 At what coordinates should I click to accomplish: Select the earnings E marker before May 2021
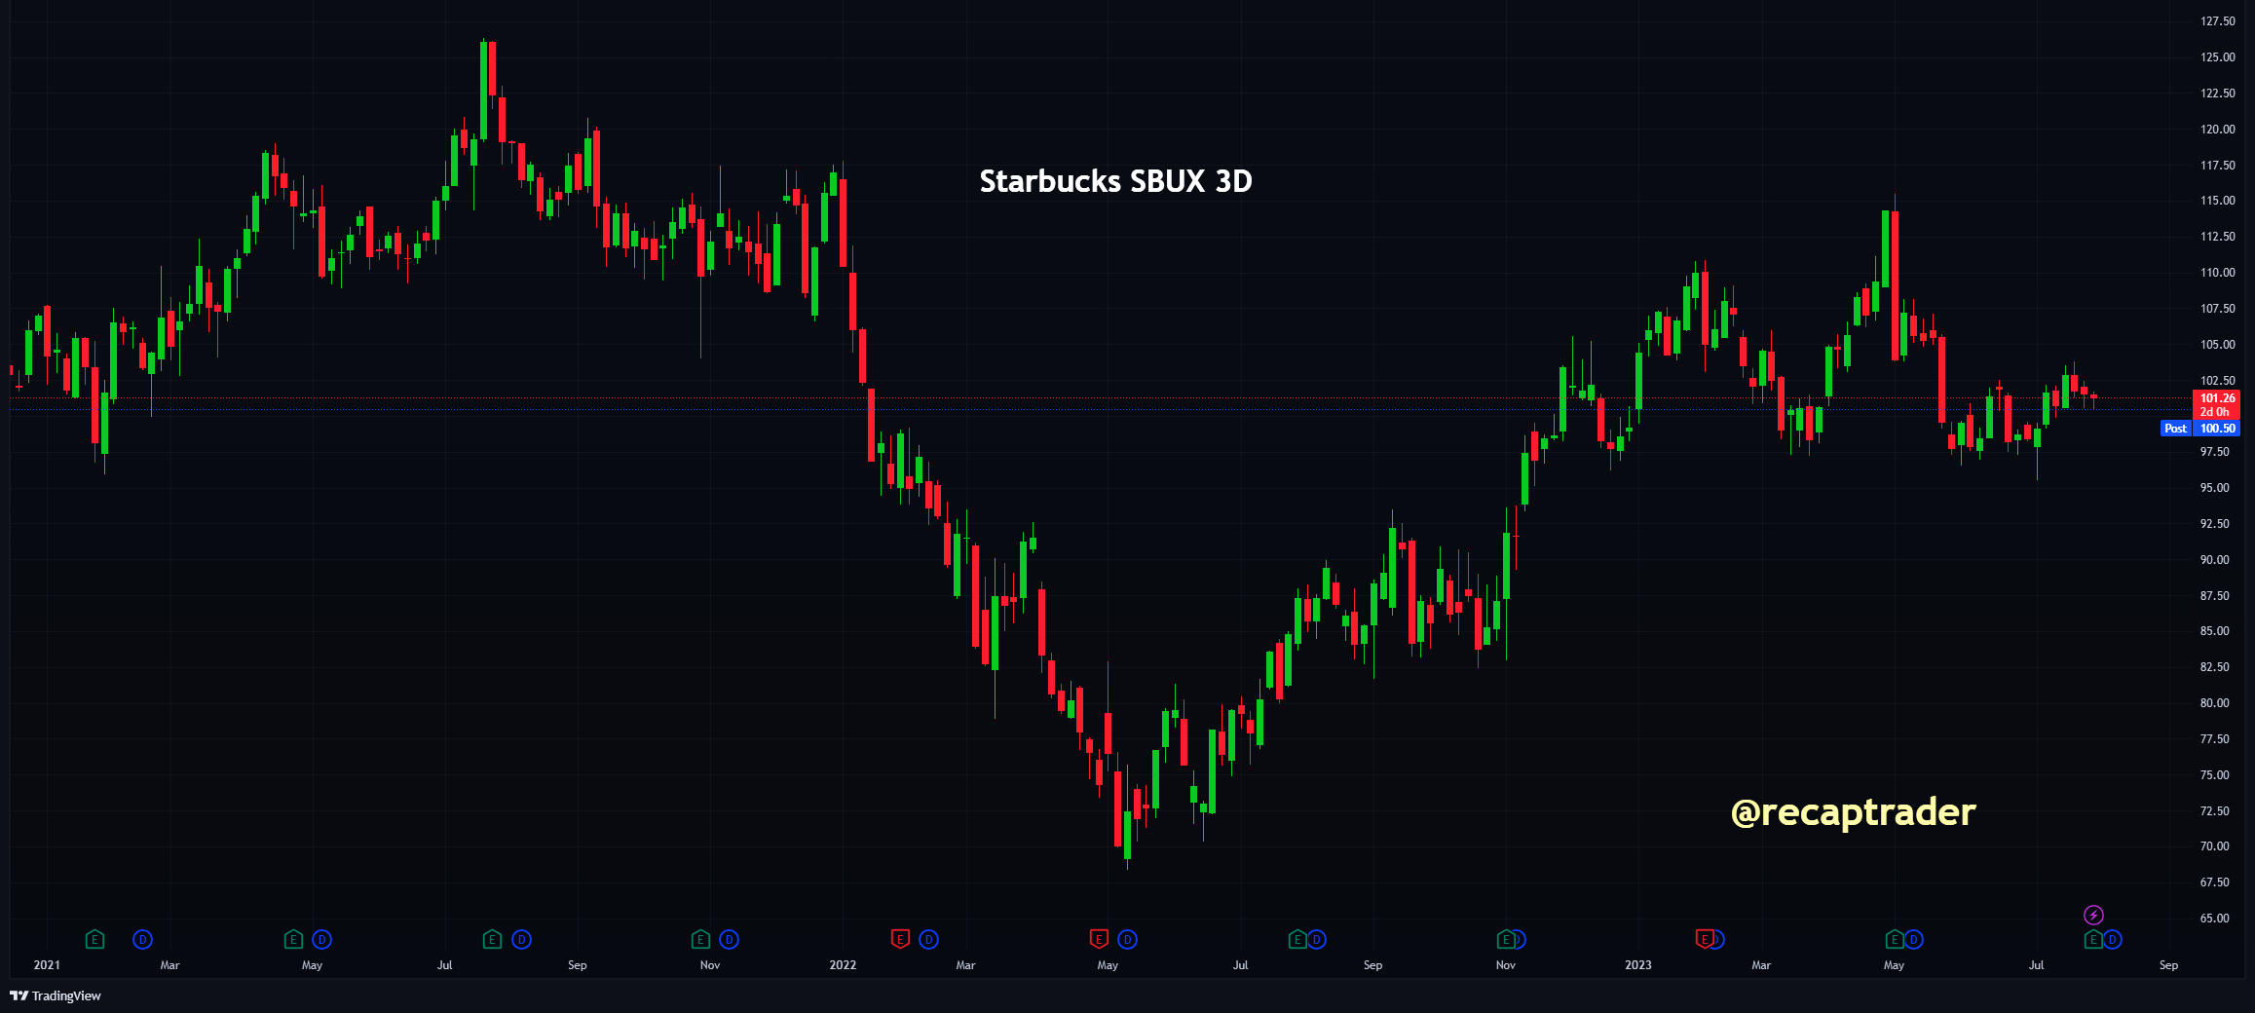pyautogui.click(x=293, y=939)
